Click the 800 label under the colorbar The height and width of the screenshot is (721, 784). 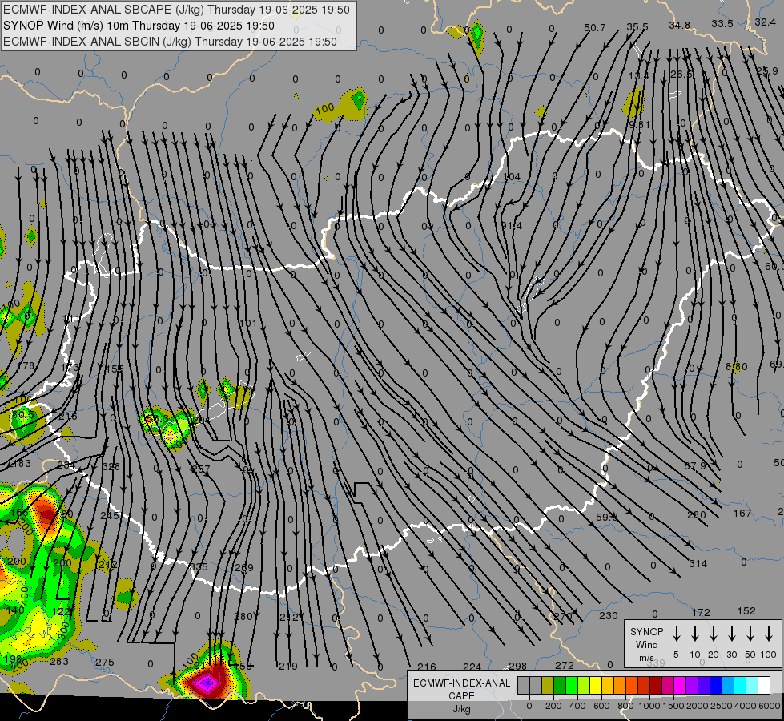coord(625,706)
